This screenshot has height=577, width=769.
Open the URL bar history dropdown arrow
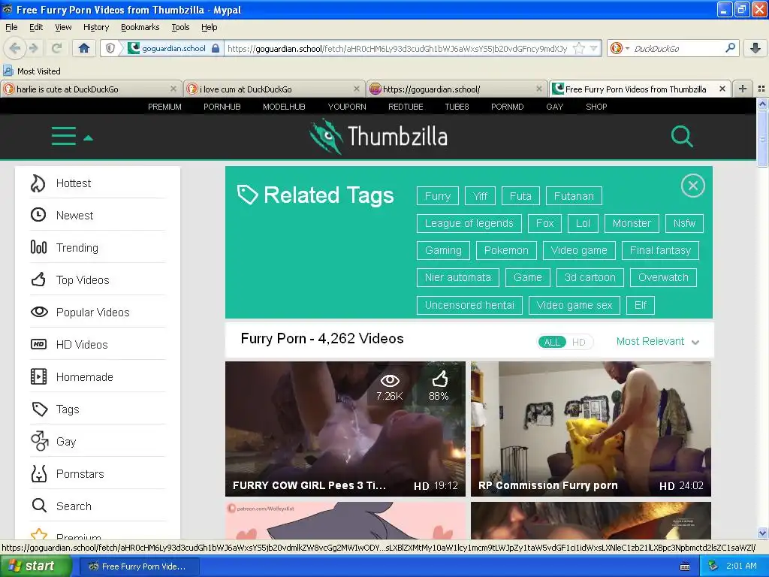(x=593, y=48)
